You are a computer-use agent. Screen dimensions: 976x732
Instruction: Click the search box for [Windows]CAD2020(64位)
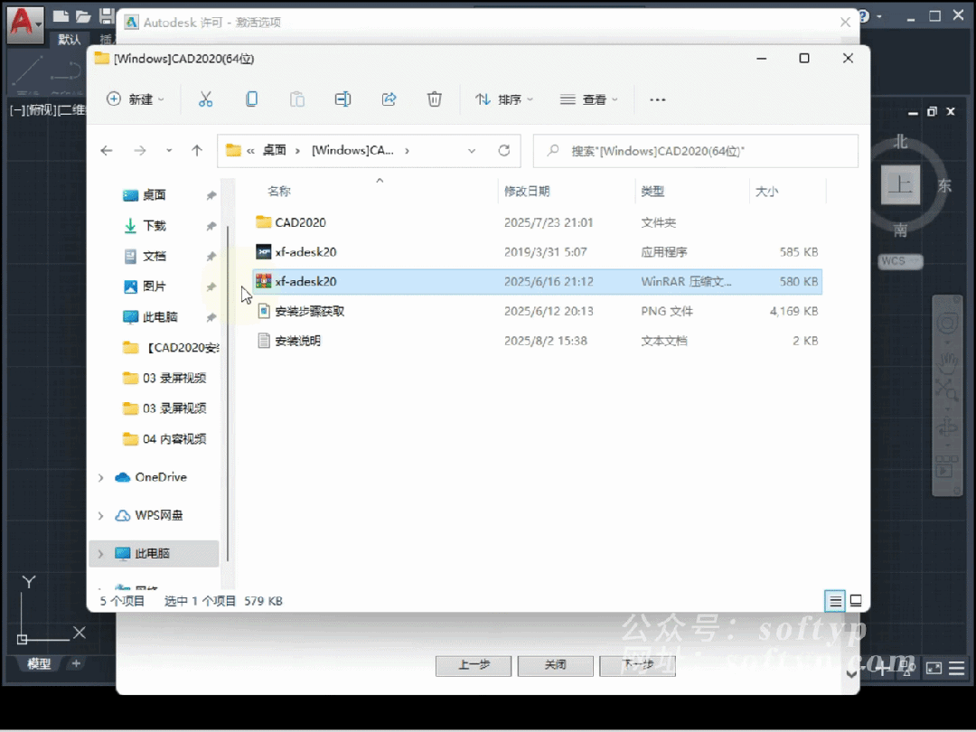pos(696,151)
